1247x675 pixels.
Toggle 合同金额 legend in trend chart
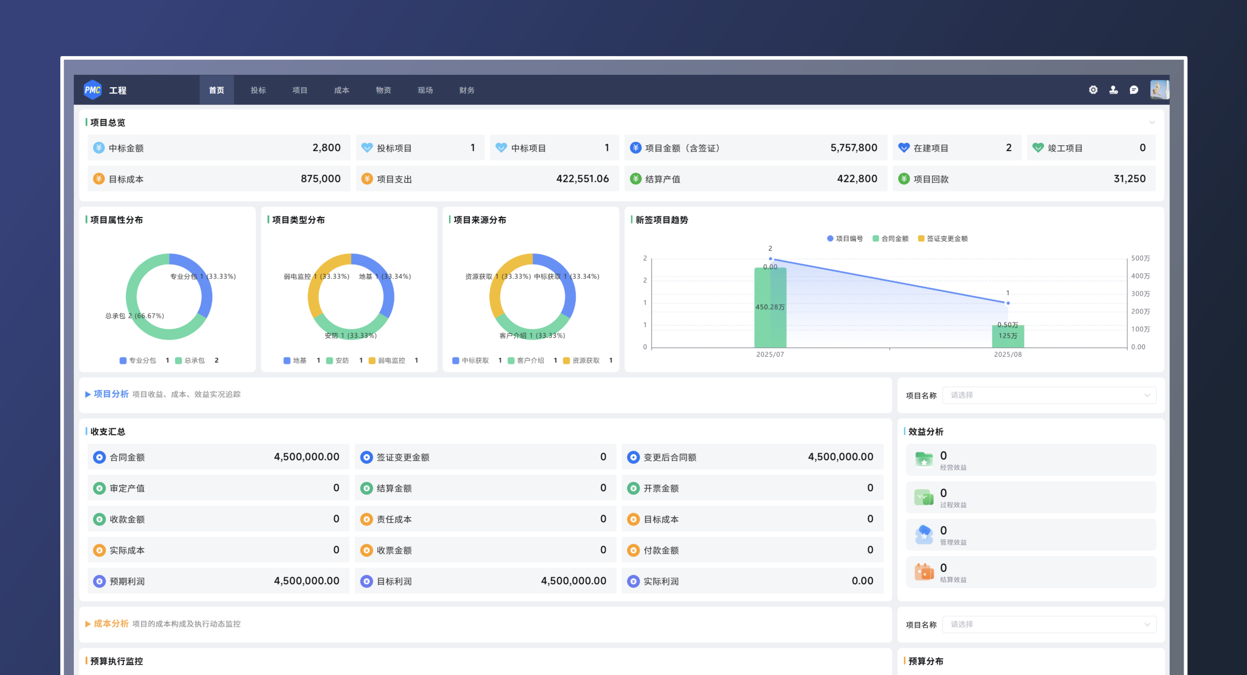tap(891, 239)
